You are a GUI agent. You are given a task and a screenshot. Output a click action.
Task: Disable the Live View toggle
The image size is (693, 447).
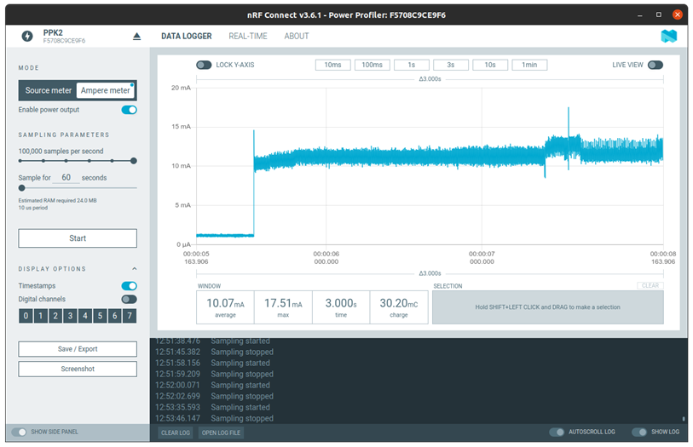[x=655, y=65]
